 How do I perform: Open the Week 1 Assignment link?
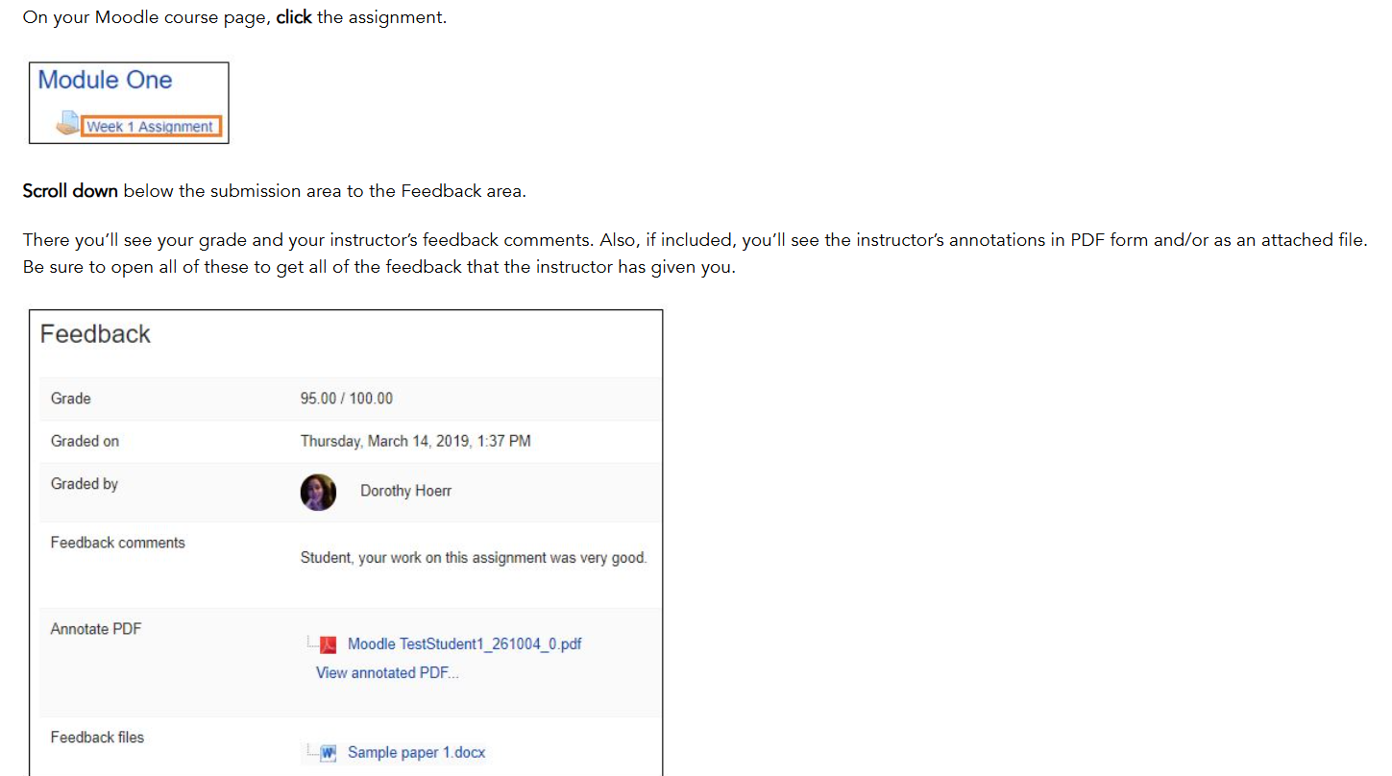150,127
